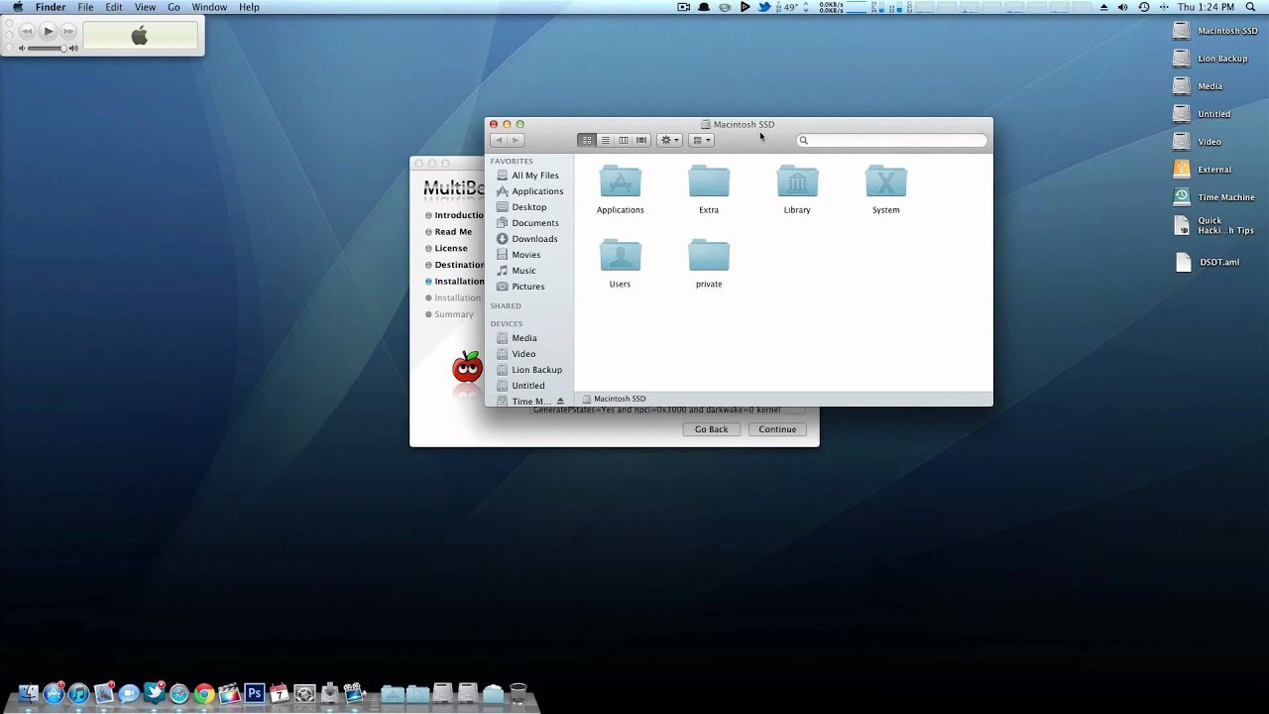Image resolution: width=1269 pixels, height=714 pixels.
Task: Open the File menu
Action: point(86,7)
